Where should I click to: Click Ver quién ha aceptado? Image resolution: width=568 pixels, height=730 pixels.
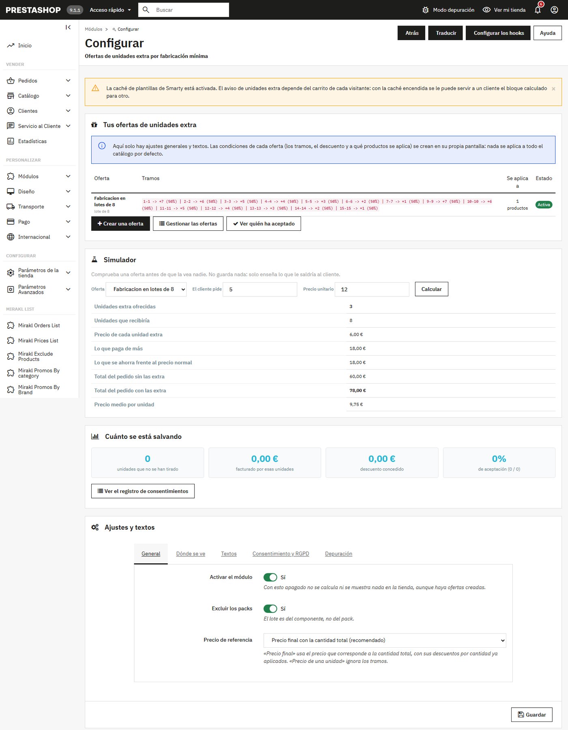[264, 223]
